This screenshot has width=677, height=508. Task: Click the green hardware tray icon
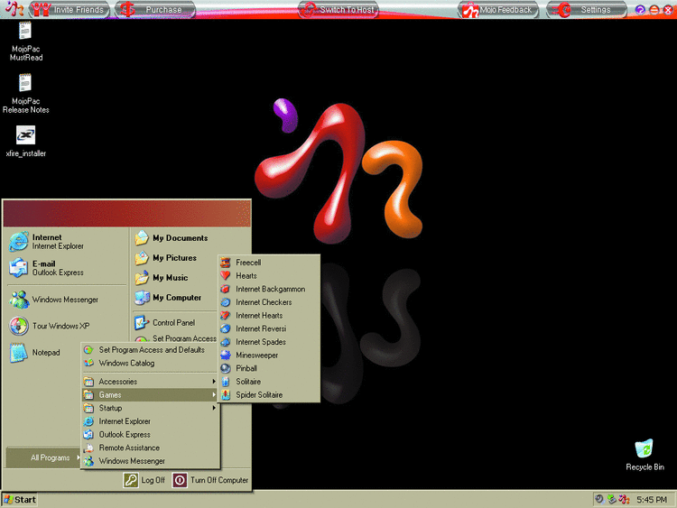click(612, 499)
